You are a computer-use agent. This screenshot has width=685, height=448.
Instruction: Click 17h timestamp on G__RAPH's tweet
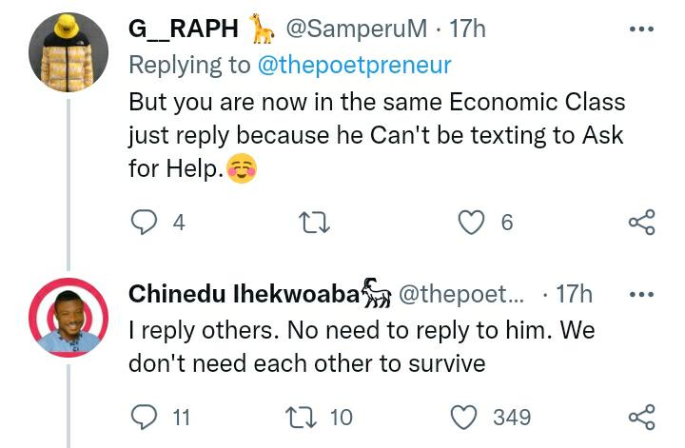coord(467,29)
